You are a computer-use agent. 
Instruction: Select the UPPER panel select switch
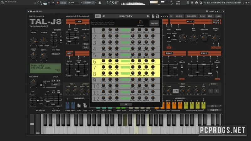(x=73, y=105)
